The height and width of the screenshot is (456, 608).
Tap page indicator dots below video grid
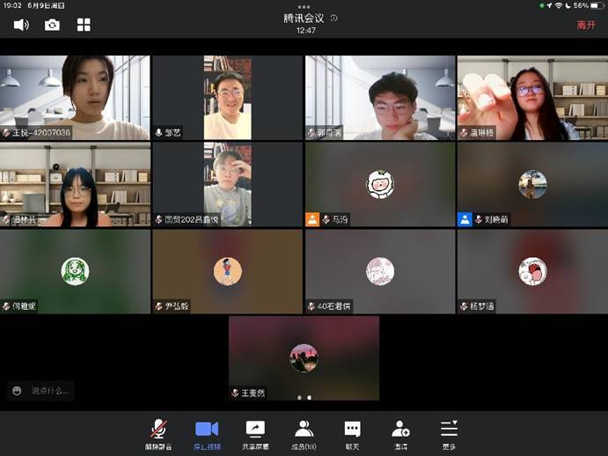tap(304, 398)
